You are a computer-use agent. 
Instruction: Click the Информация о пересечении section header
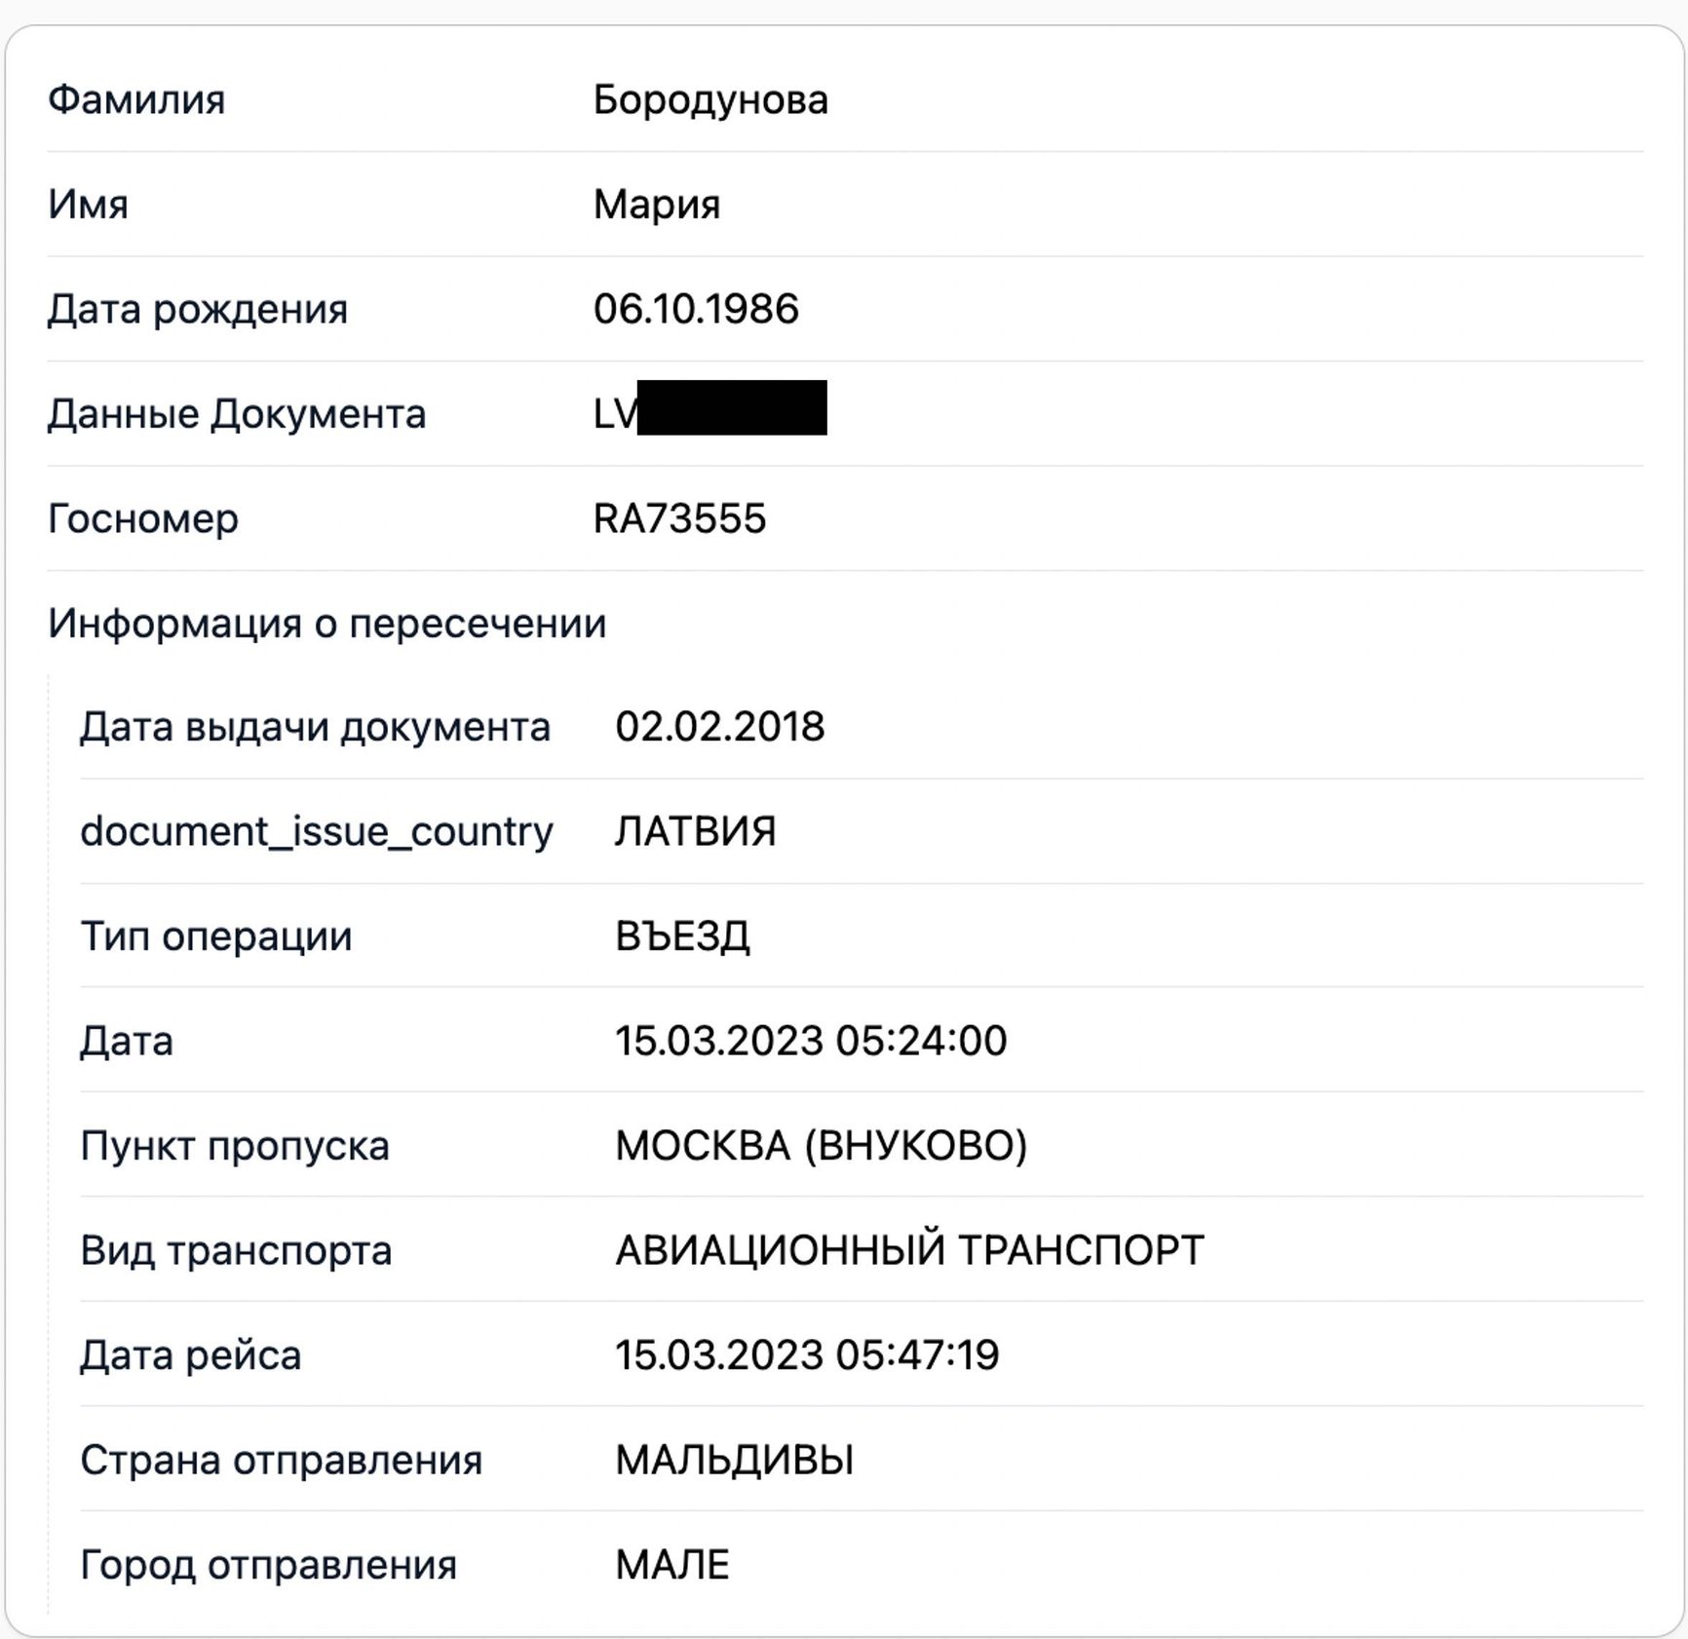click(327, 624)
